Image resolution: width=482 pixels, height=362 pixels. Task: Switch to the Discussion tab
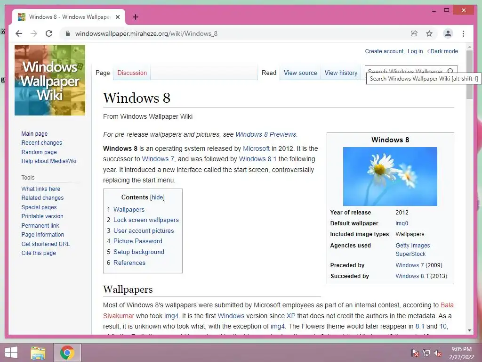pyautogui.click(x=132, y=73)
